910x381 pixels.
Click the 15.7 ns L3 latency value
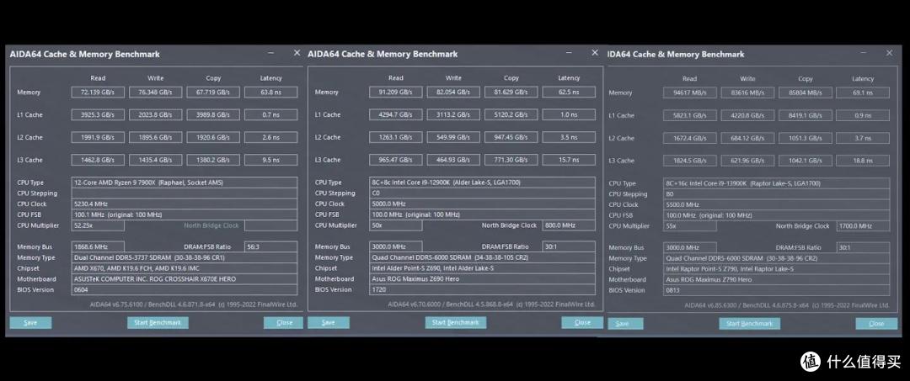tap(569, 160)
